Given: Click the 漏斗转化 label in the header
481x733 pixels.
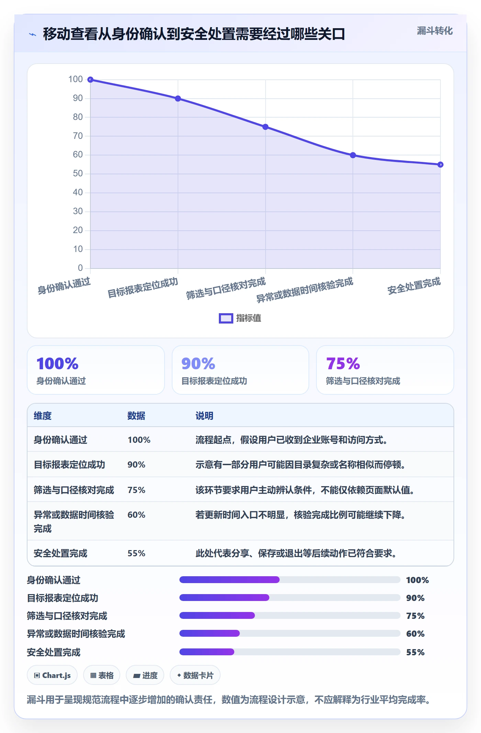Looking at the screenshot, I should click(x=435, y=31).
